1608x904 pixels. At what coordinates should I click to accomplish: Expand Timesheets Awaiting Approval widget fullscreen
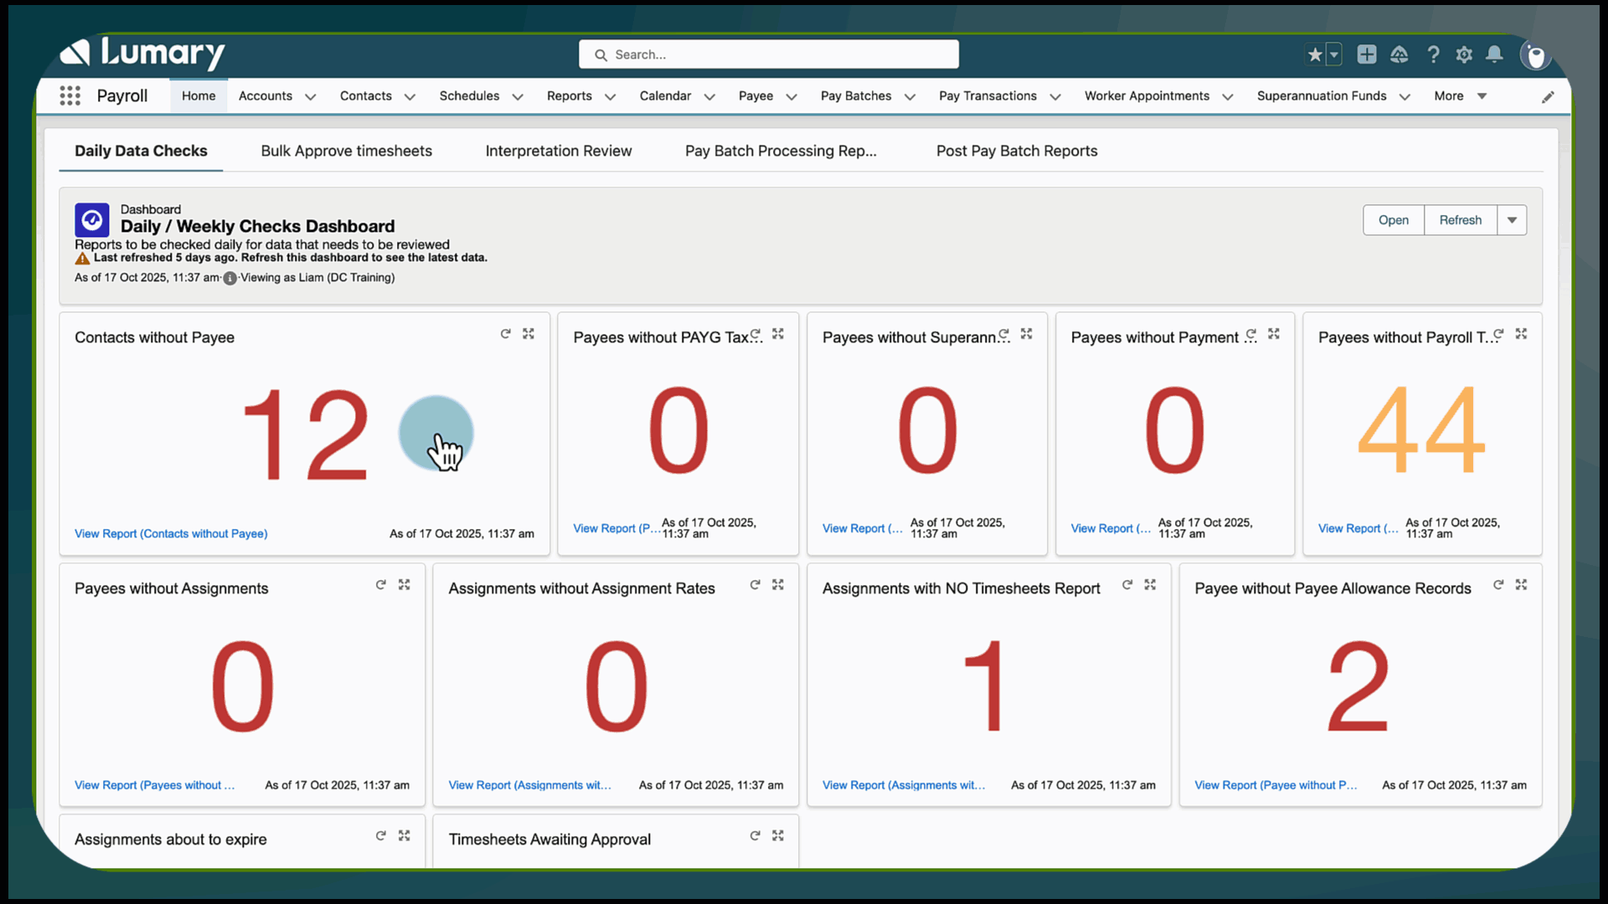pyautogui.click(x=778, y=835)
